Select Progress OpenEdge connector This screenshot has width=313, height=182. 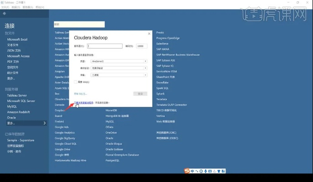(168, 38)
